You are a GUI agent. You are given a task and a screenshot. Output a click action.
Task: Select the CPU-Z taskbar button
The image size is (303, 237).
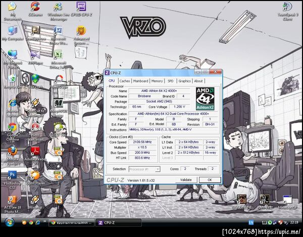pyautogui.click(x=119, y=223)
